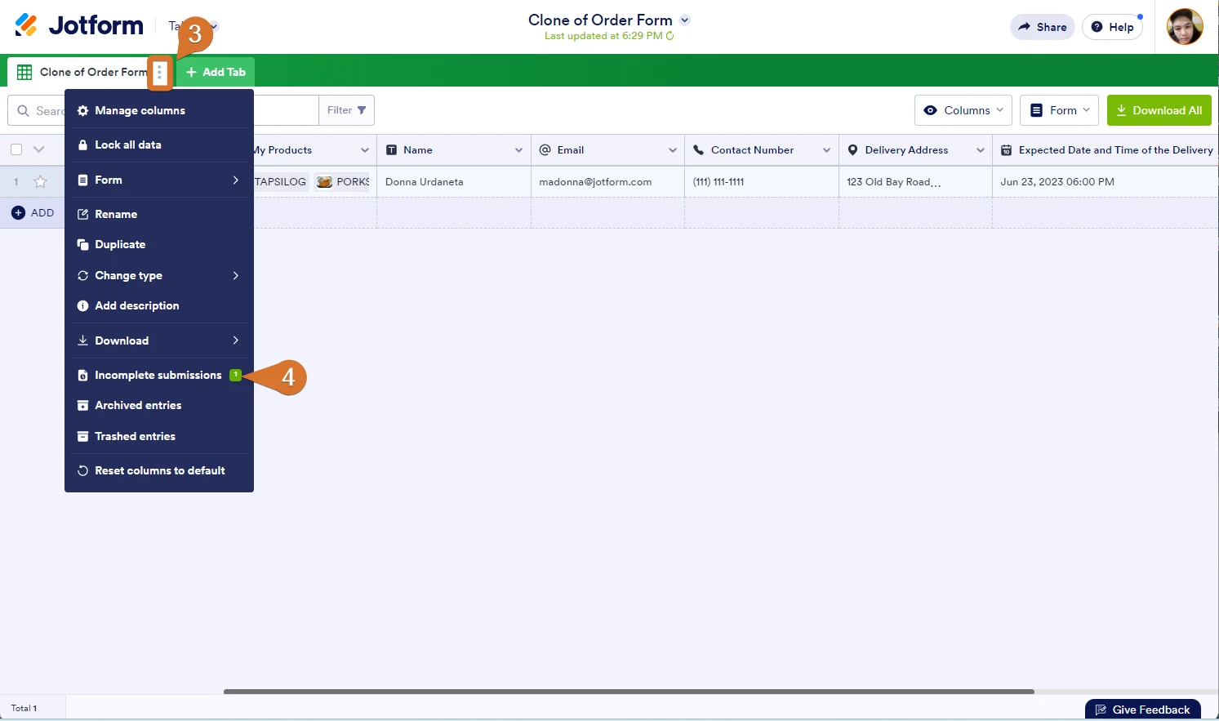Expand the Email column header chevron
The height and width of the screenshot is (721, 1219).
click(x=672, y=149)
